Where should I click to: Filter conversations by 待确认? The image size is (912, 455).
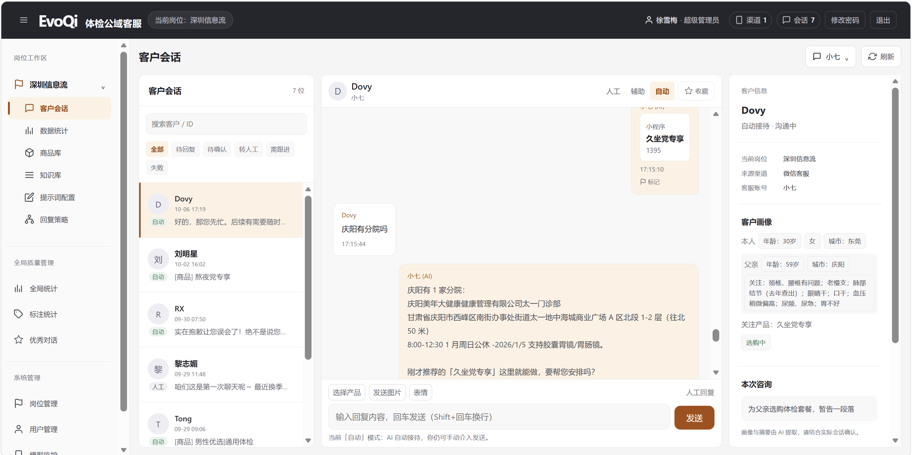217,149
